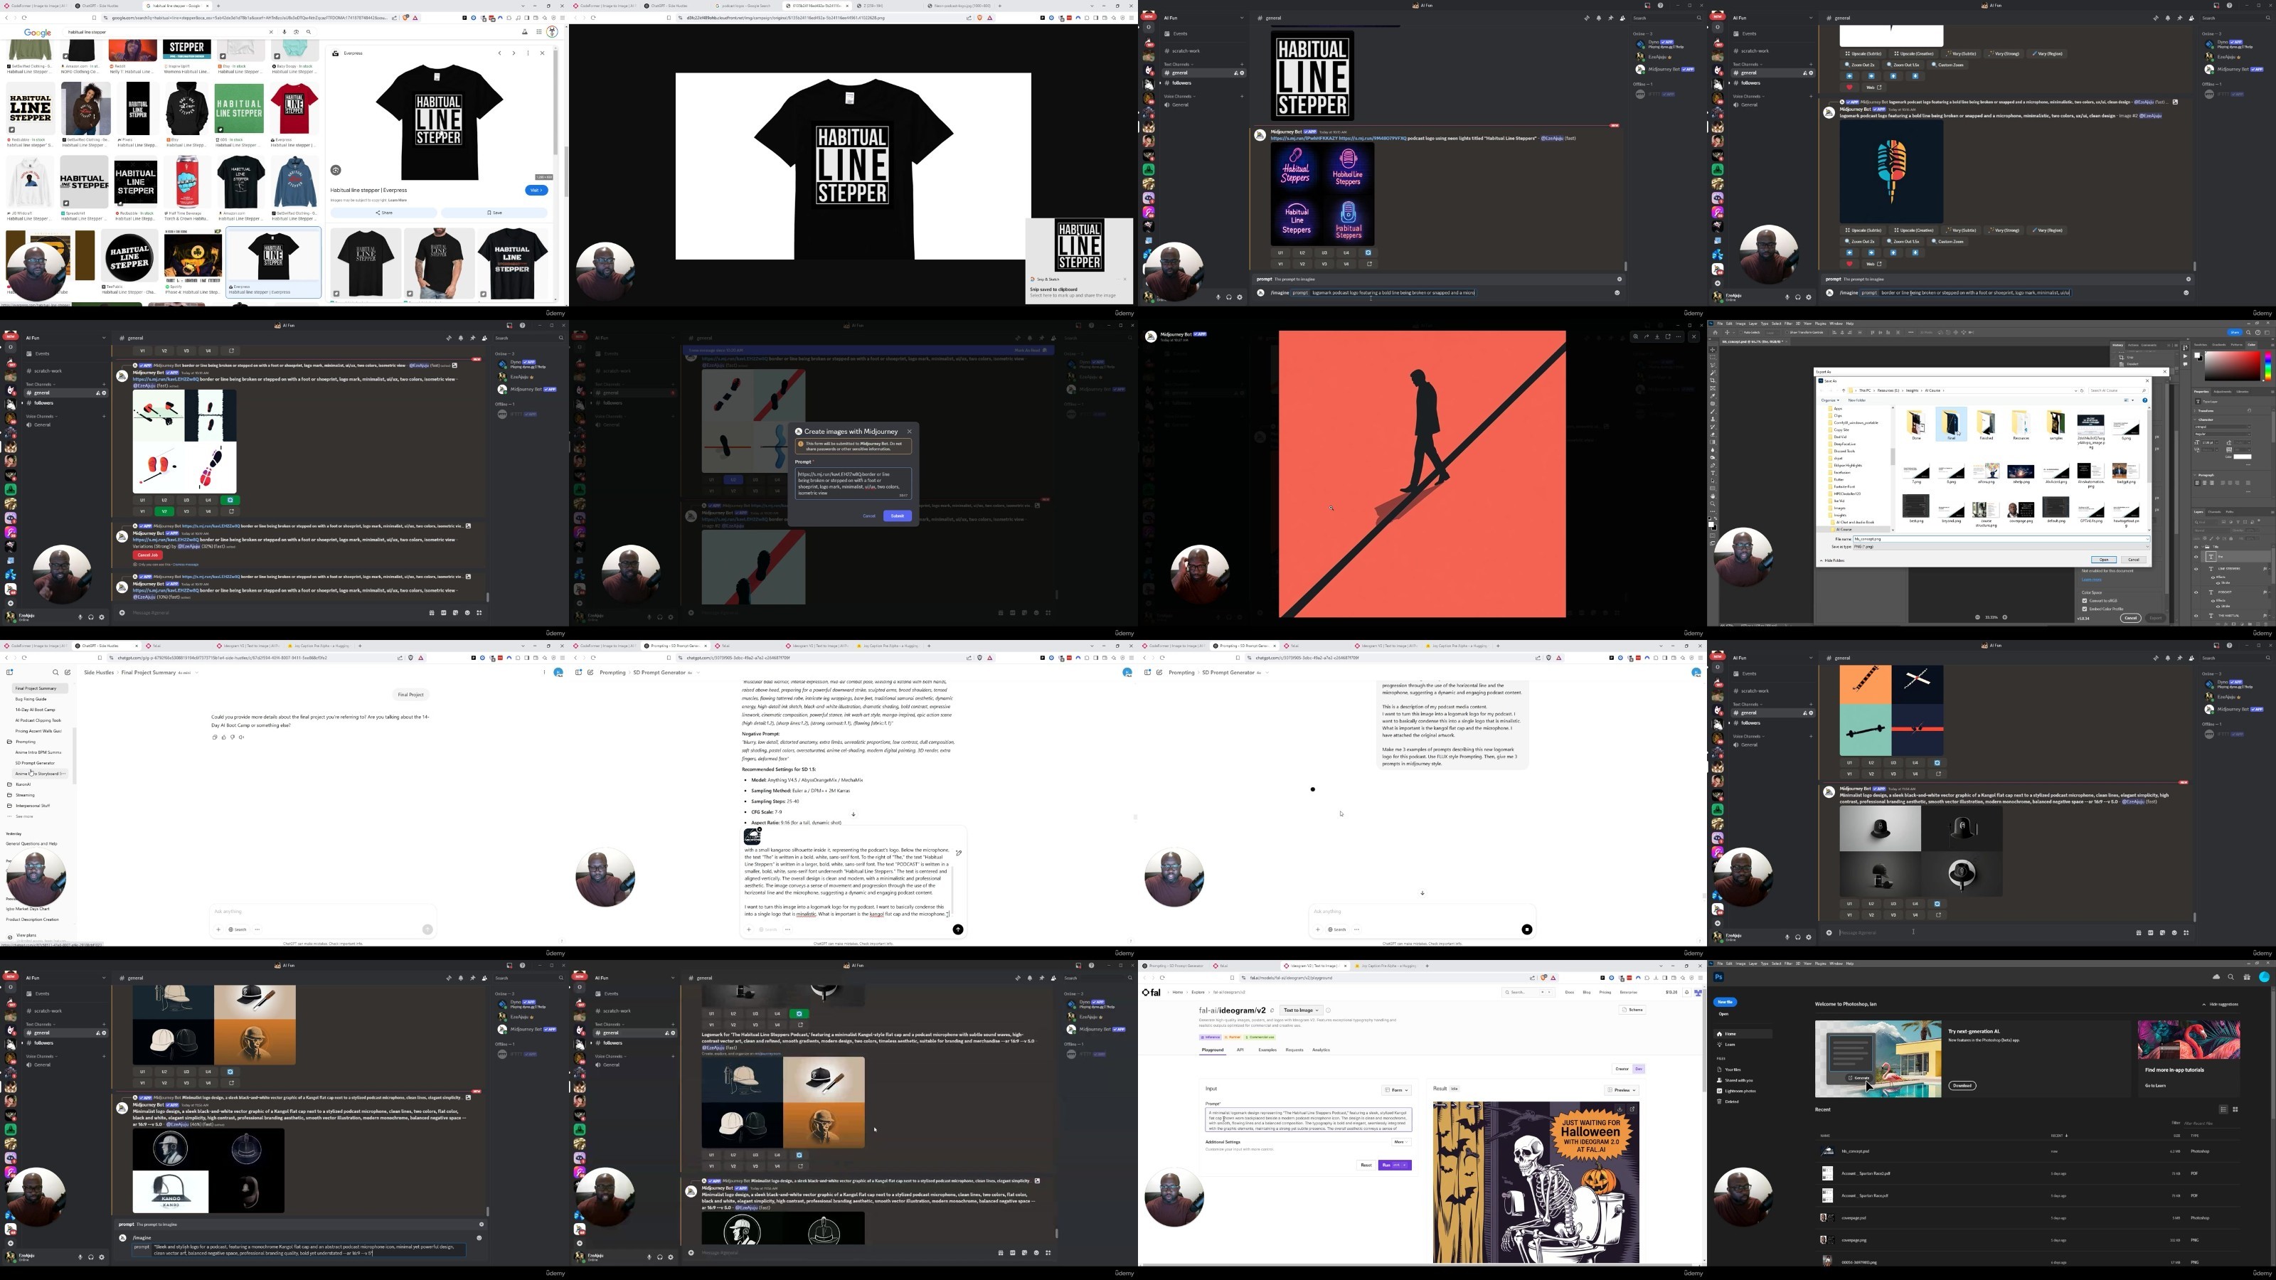Screen dimensions: 2276x1280
Task: Collapse Hide Folders in Save As dialog
Action: [x=1832, y=561]
